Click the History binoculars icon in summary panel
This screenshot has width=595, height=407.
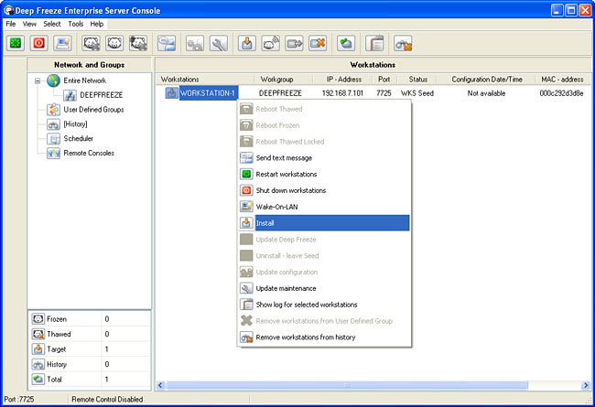point(38,364)
